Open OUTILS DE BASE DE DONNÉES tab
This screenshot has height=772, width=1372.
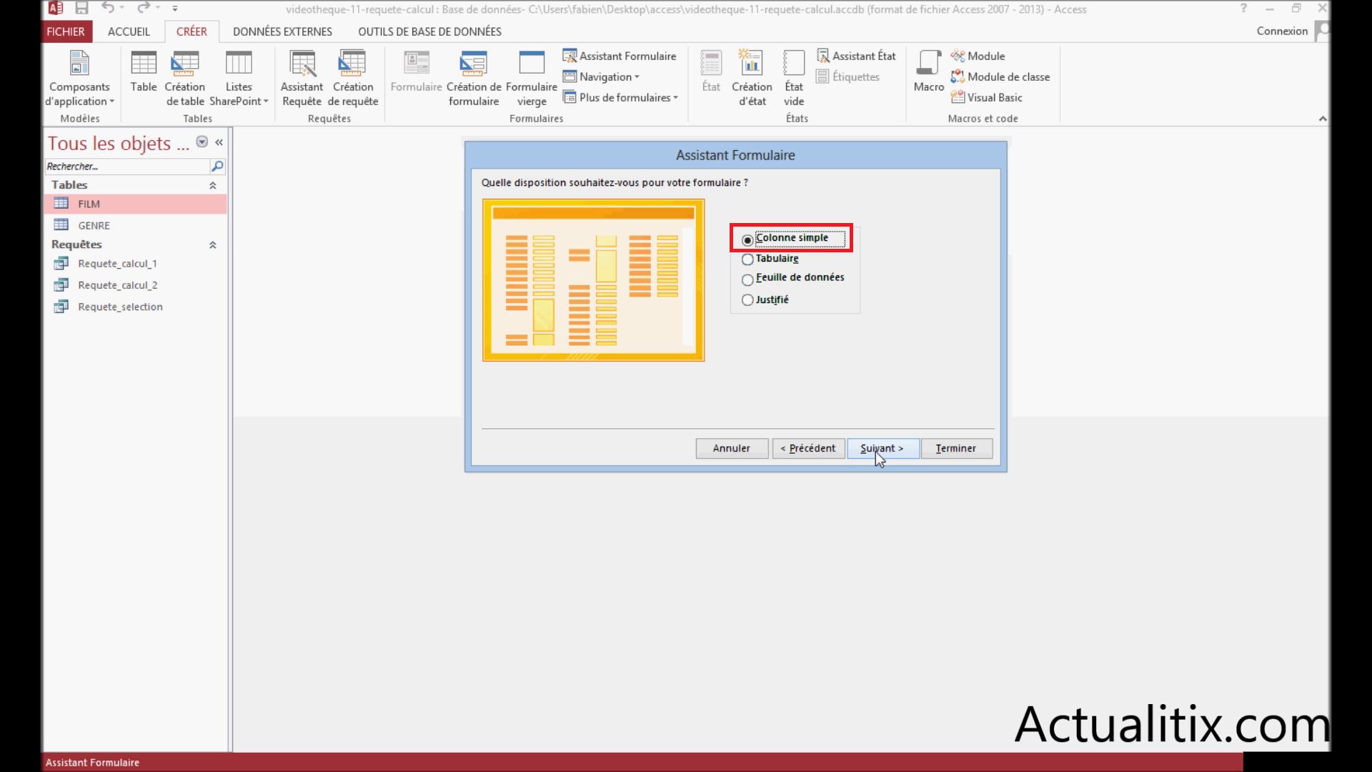[429, 31]
